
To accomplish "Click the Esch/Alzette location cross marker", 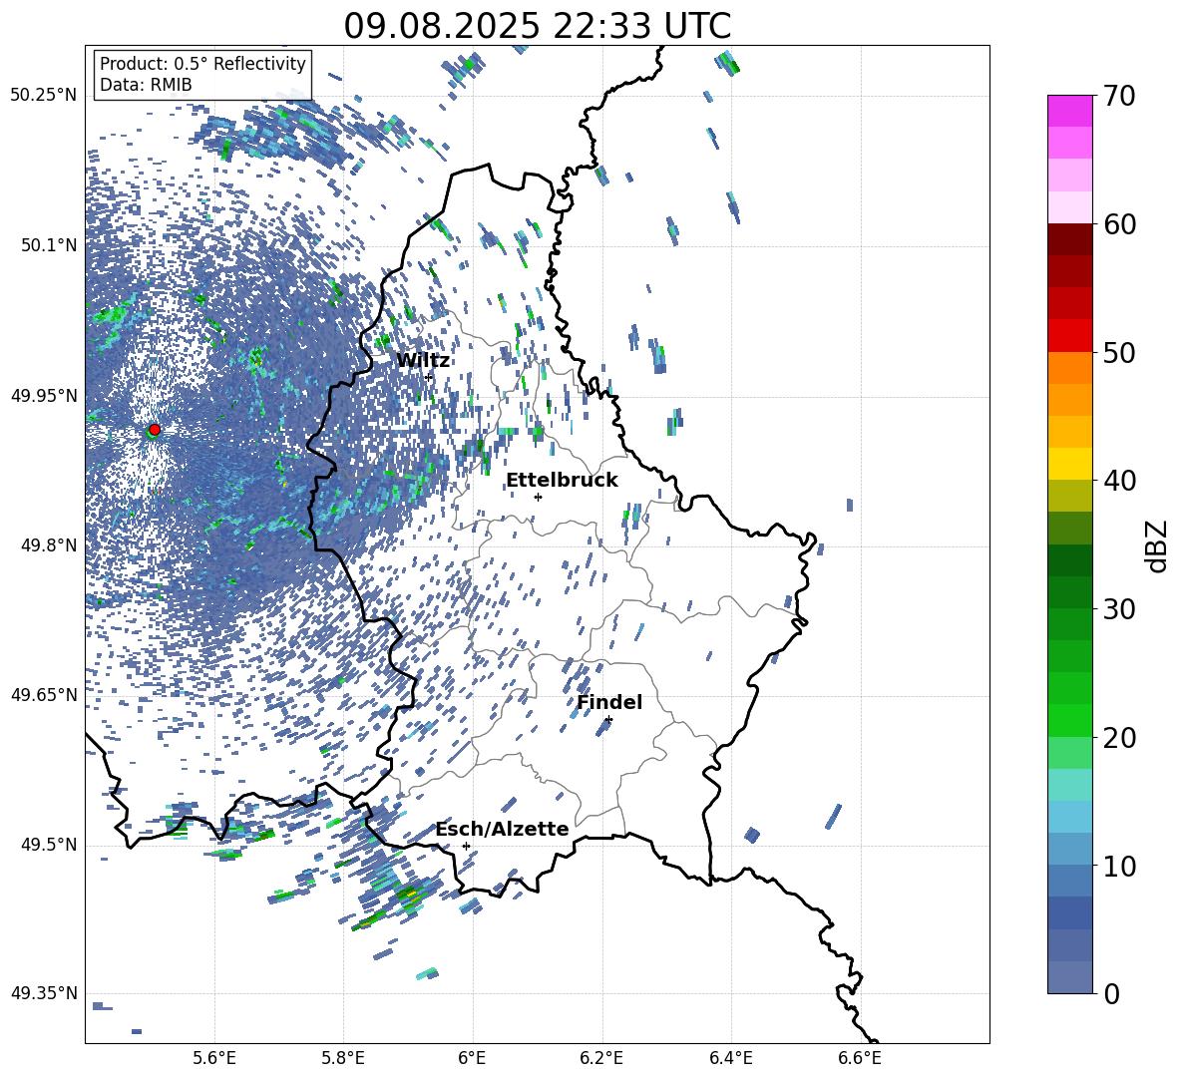I will tap(466, 846).
